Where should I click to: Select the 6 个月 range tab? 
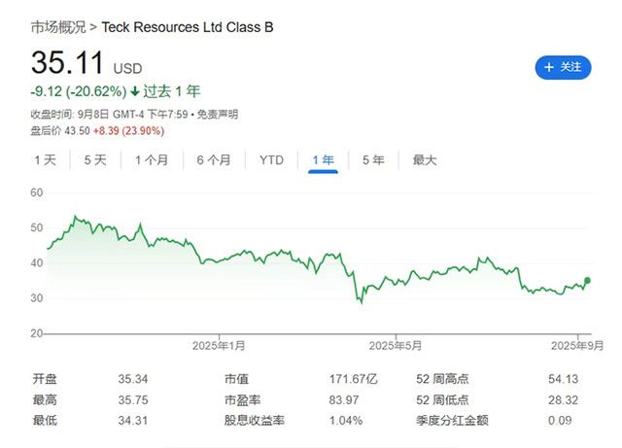214,160
